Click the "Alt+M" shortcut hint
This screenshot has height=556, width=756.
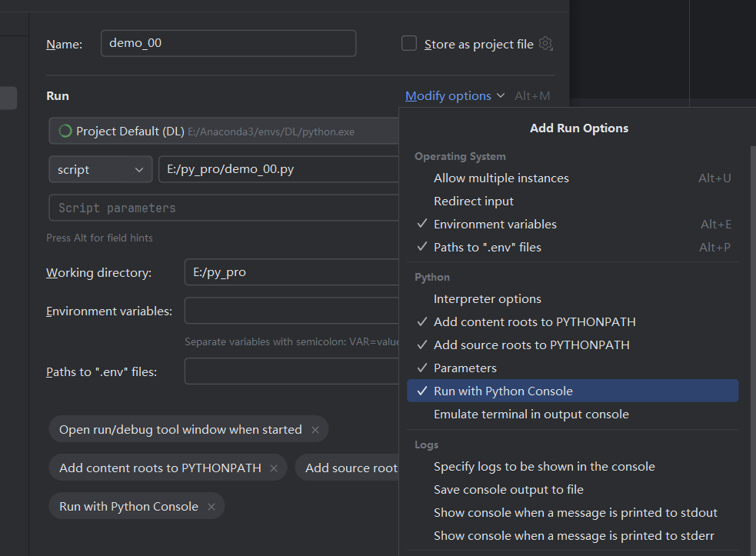pyautogui.click(x=532, y=96)
